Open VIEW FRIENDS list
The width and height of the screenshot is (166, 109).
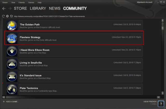150,102
